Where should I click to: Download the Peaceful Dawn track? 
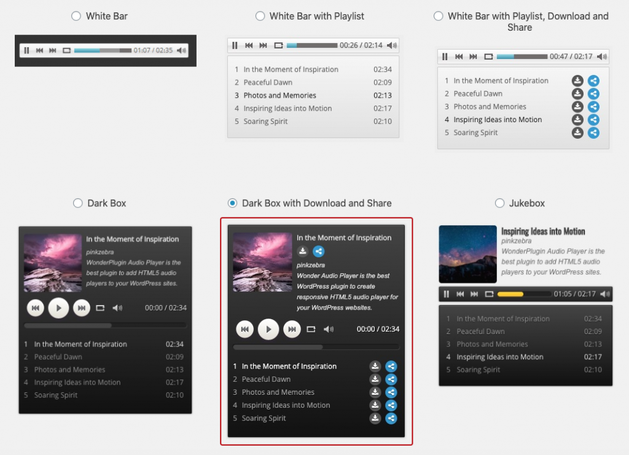(375, 379)
